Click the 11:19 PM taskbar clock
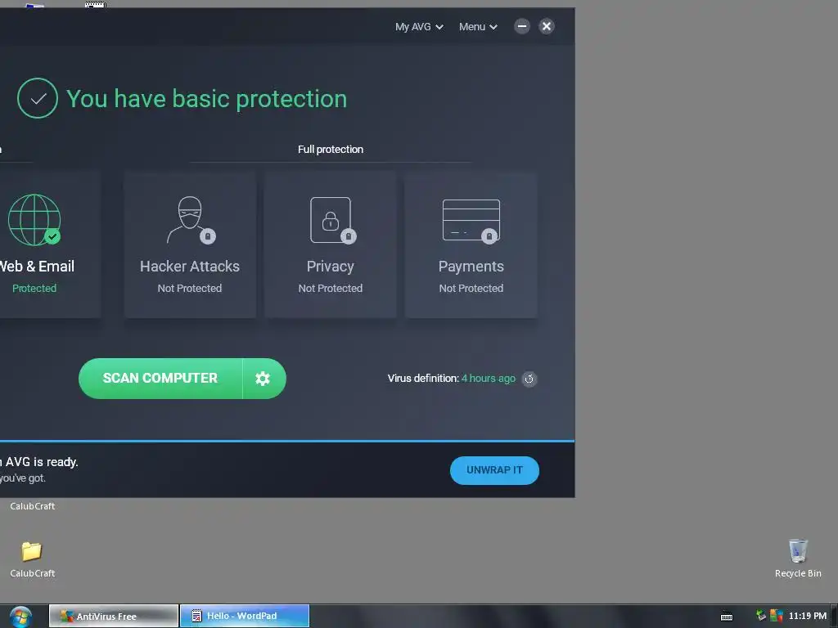 point(808,616)
